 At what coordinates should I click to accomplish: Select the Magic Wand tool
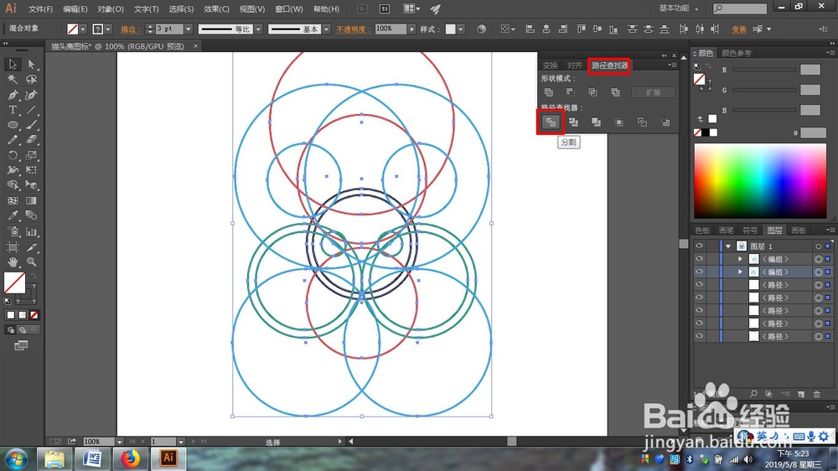click(x=13, y=79)
